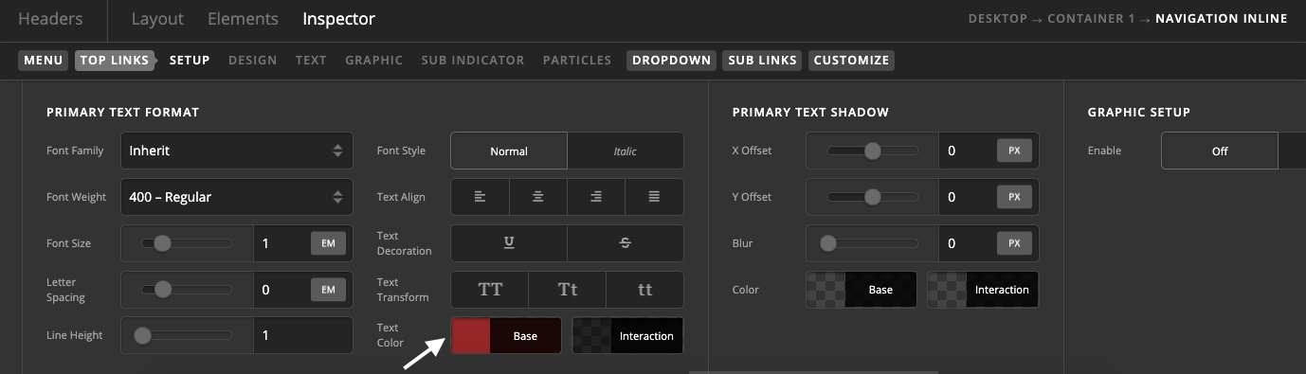The height and width of the screenshot is (374, 1306).
Task: Open the Sub Indicator sub-tab
Action: coord(473,60)
